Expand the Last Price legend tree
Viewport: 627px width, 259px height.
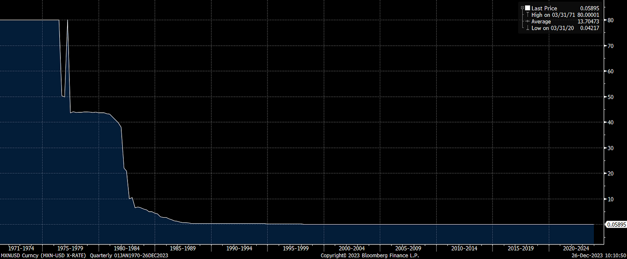522,7
